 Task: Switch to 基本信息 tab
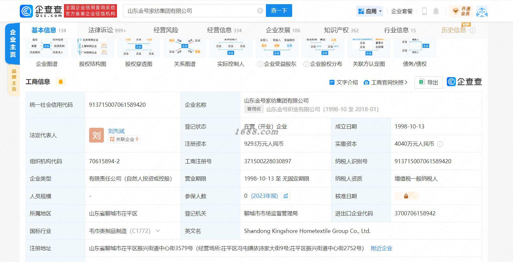coord(49,30)
